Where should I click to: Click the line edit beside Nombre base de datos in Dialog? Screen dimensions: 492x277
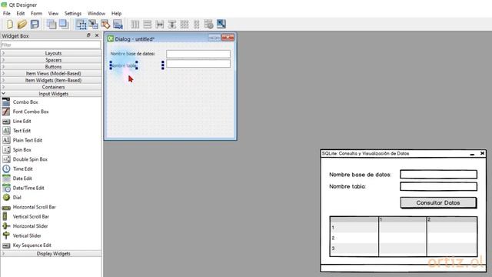(x=198, y=54)
